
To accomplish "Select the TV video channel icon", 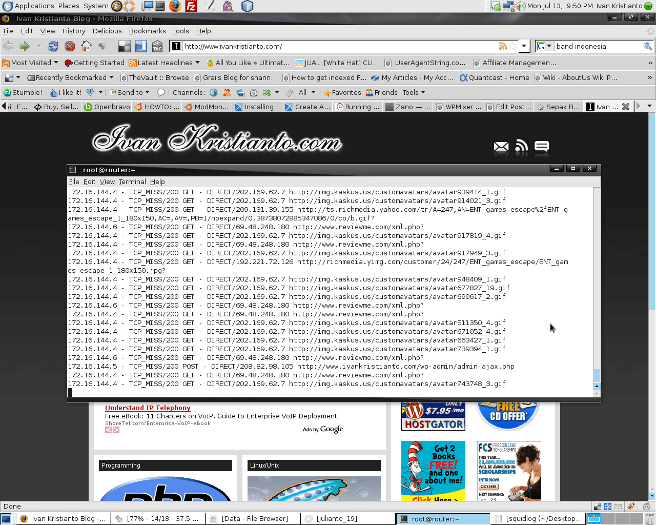I will 254,92.
